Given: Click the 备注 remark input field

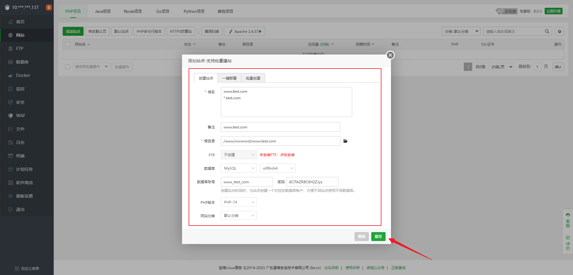Looking at the screenshot, I should tap(281, 127).
